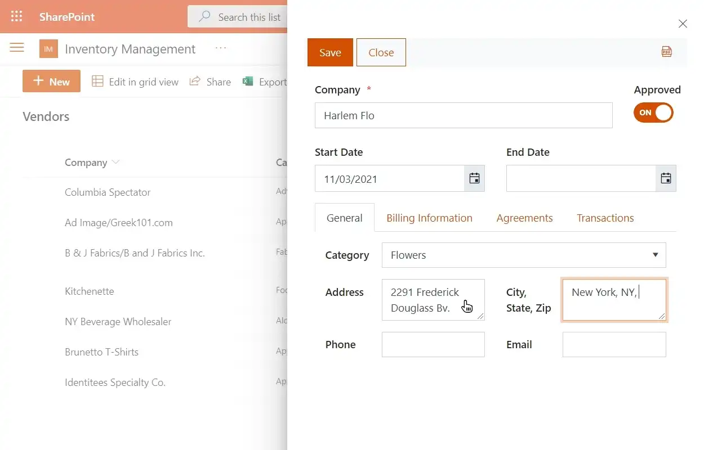The width and height of the screenshot is (704, 450).
Task: Click the City, State, Zip text area
Action: pos(614,300)
